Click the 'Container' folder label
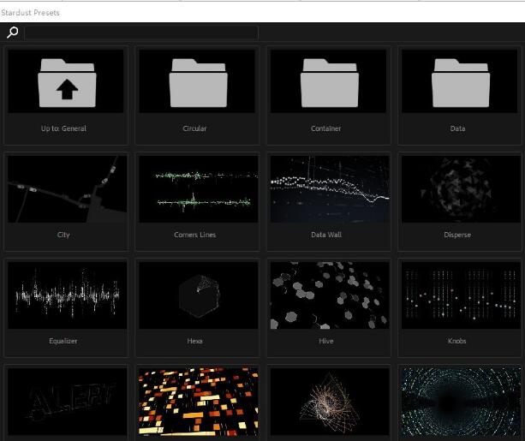This screenshot has height=441, width=525. pyautogui.click(x=325, y=128)
